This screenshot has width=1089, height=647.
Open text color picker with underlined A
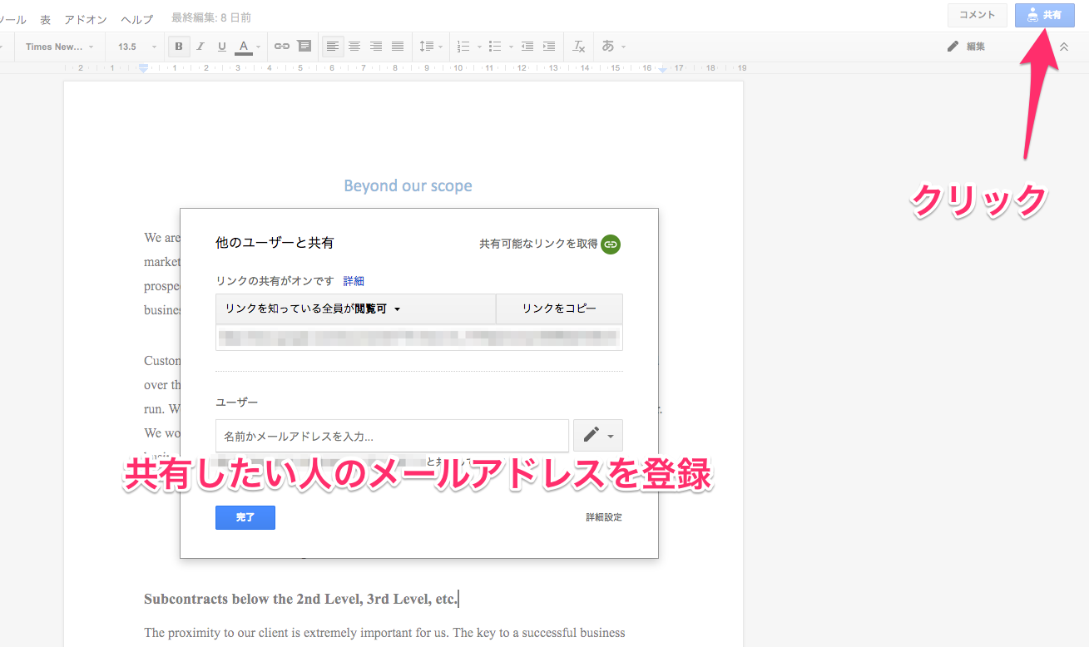245,47
